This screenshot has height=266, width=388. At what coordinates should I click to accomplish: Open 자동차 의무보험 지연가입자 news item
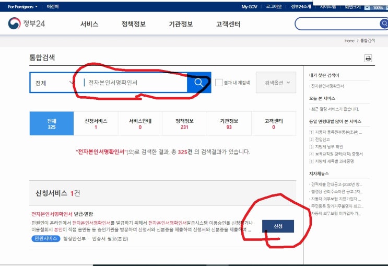coord(336,199)
